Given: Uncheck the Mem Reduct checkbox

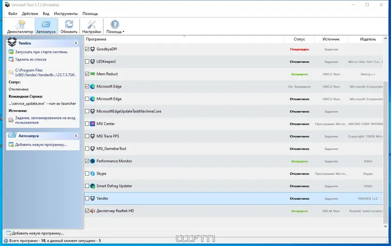Looking at the screenshot, I should point(87,74).
